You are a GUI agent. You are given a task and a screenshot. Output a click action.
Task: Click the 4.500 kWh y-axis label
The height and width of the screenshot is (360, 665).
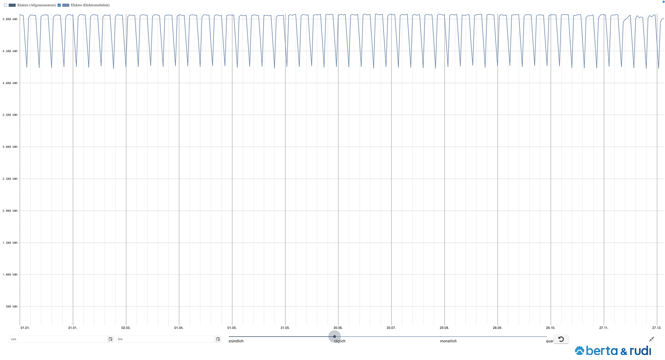[10, 51]
